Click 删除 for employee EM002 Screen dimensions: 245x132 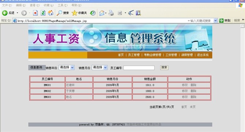pyautogui.click(x=193, y=91)
